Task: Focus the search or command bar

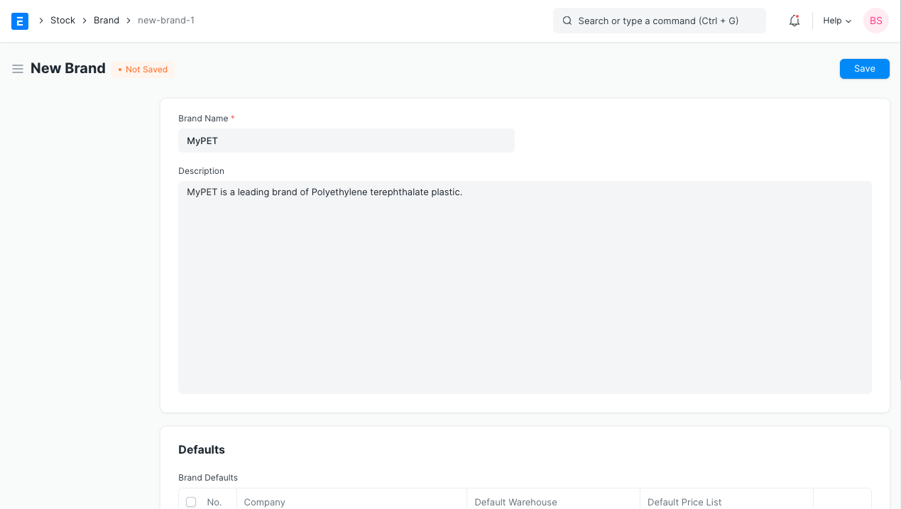Action: [659, 21]
